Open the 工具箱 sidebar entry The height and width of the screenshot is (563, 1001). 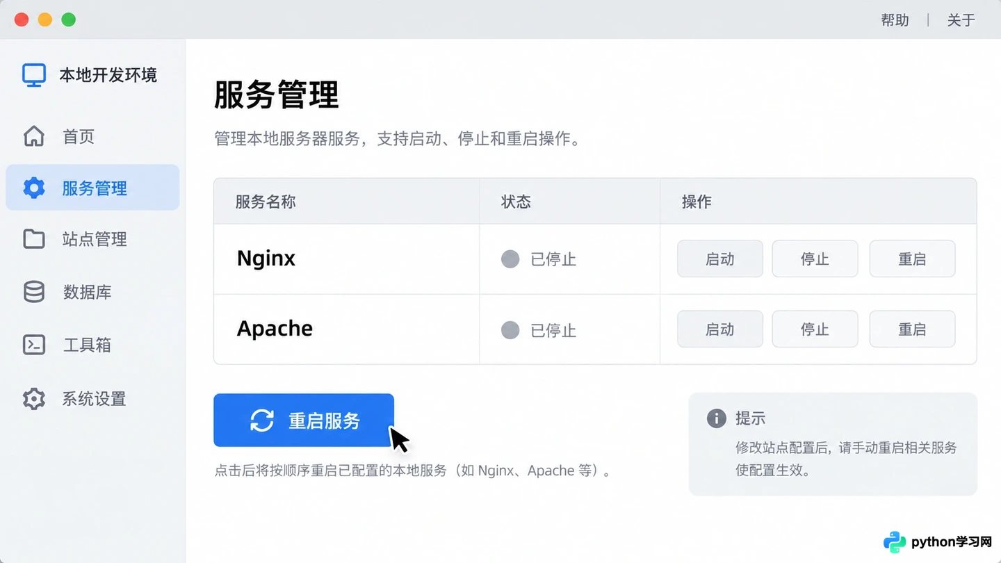click(x=92, y=345)
